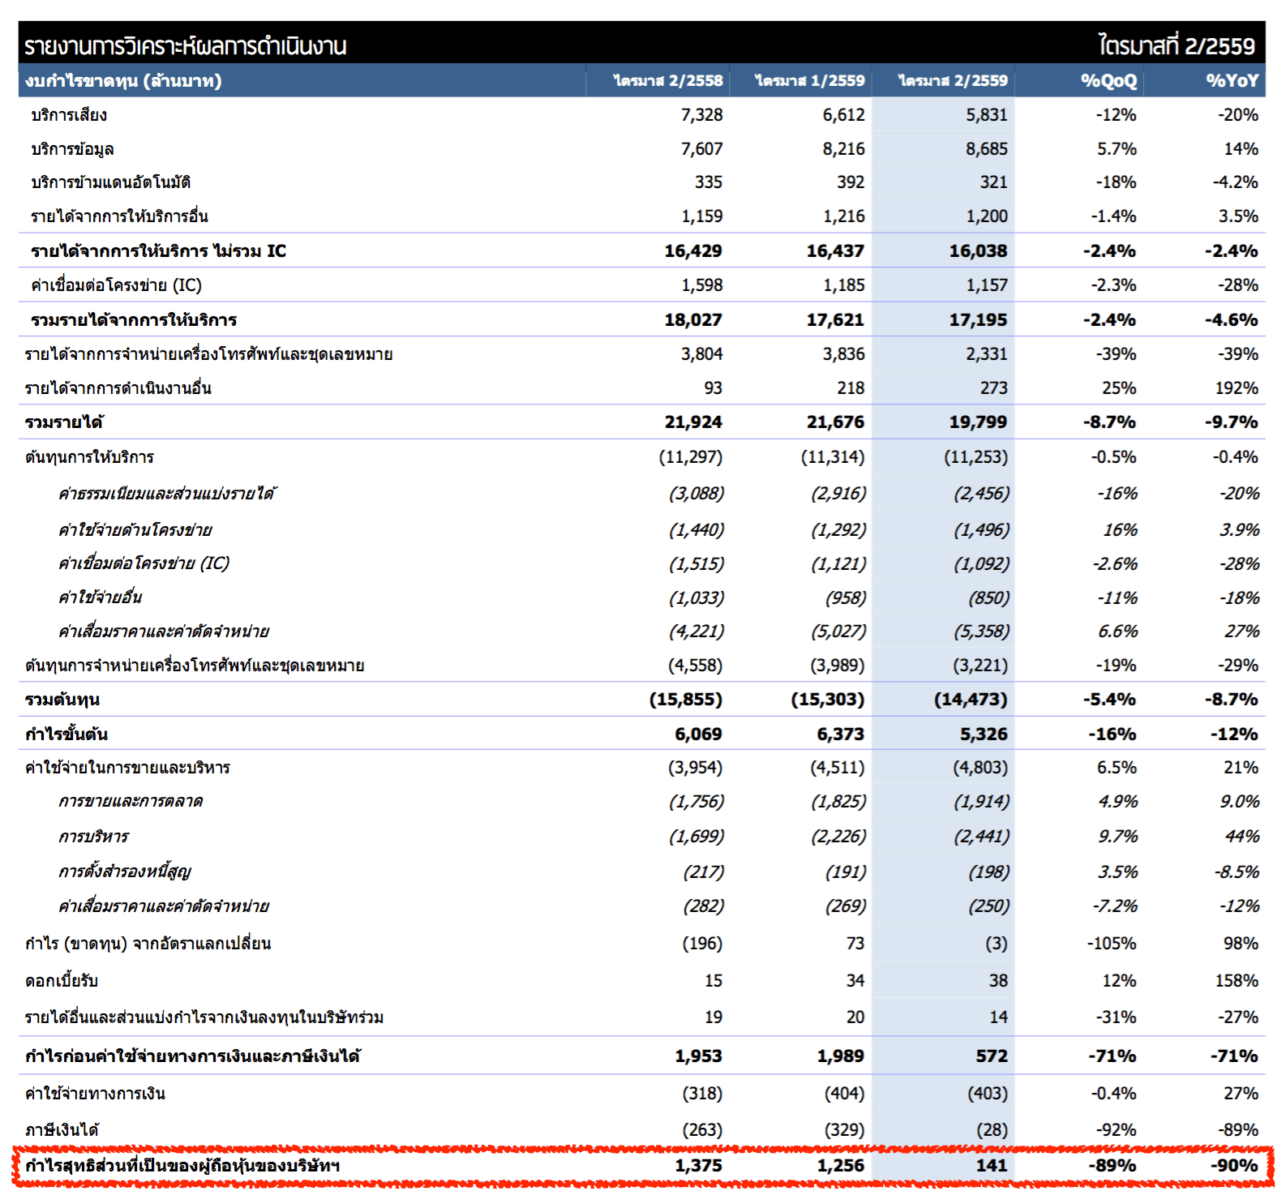Click the บริการเสียง row label
This screenshot has height=1195, width=1286.
(x=69, y=115)
